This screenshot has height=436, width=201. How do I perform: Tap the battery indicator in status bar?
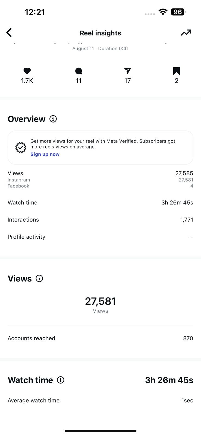[x=178, y=12]
